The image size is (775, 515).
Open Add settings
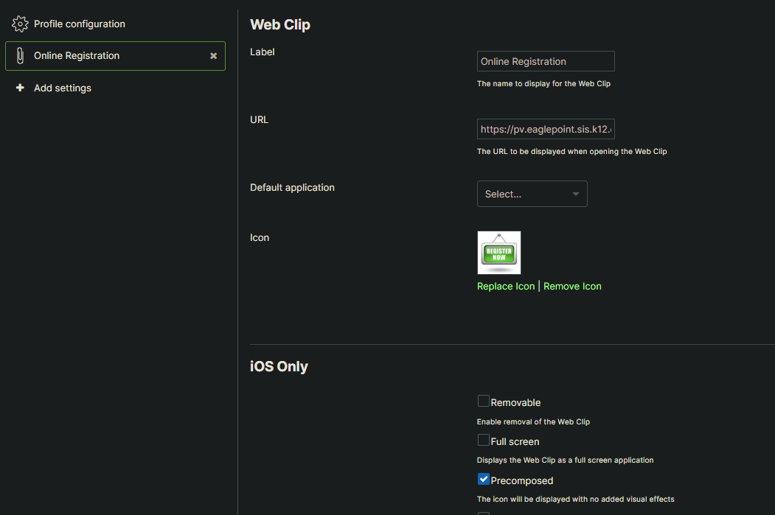point(62,88)
